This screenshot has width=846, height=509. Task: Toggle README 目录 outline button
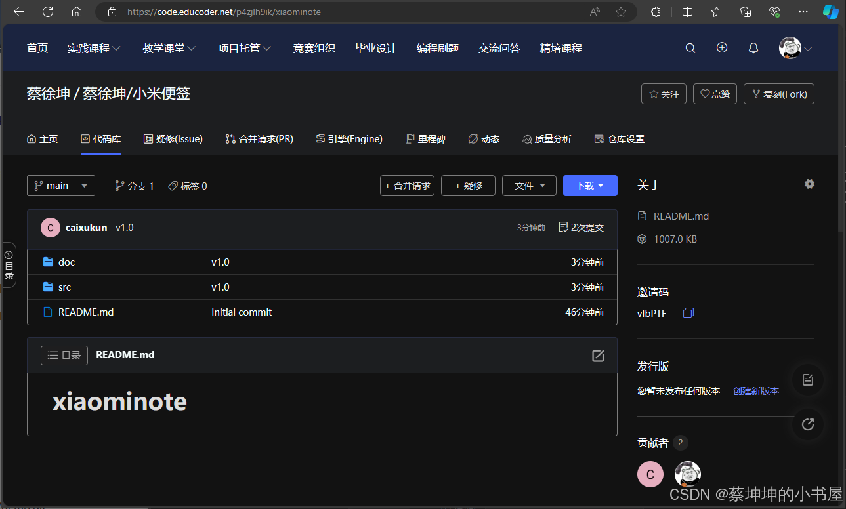[64, 356]
